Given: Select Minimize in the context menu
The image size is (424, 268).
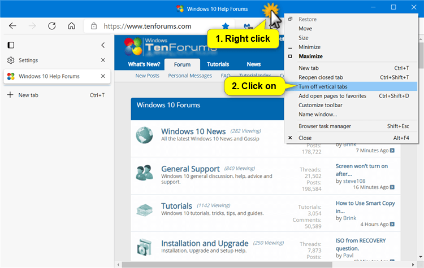Looking at the screenshot, I should pyautogui.click(x=351, y=47).
